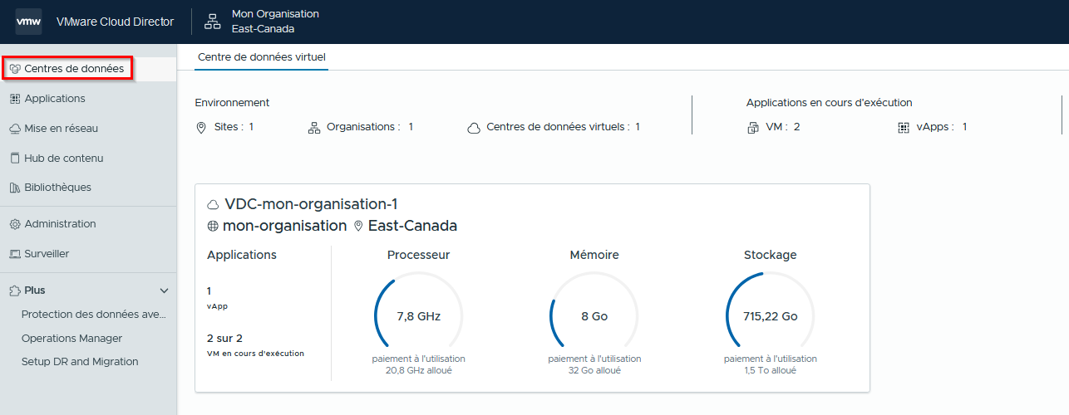Click the mon-organisation name on card
Screen dimensions: 1069x415
(x=284, y=226)
